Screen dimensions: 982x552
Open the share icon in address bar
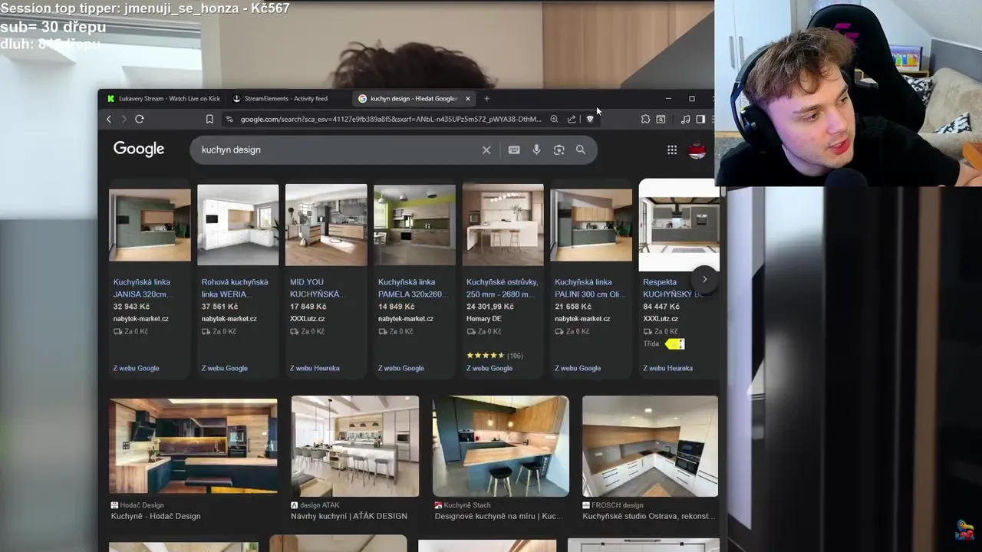[x=572, y=119]
